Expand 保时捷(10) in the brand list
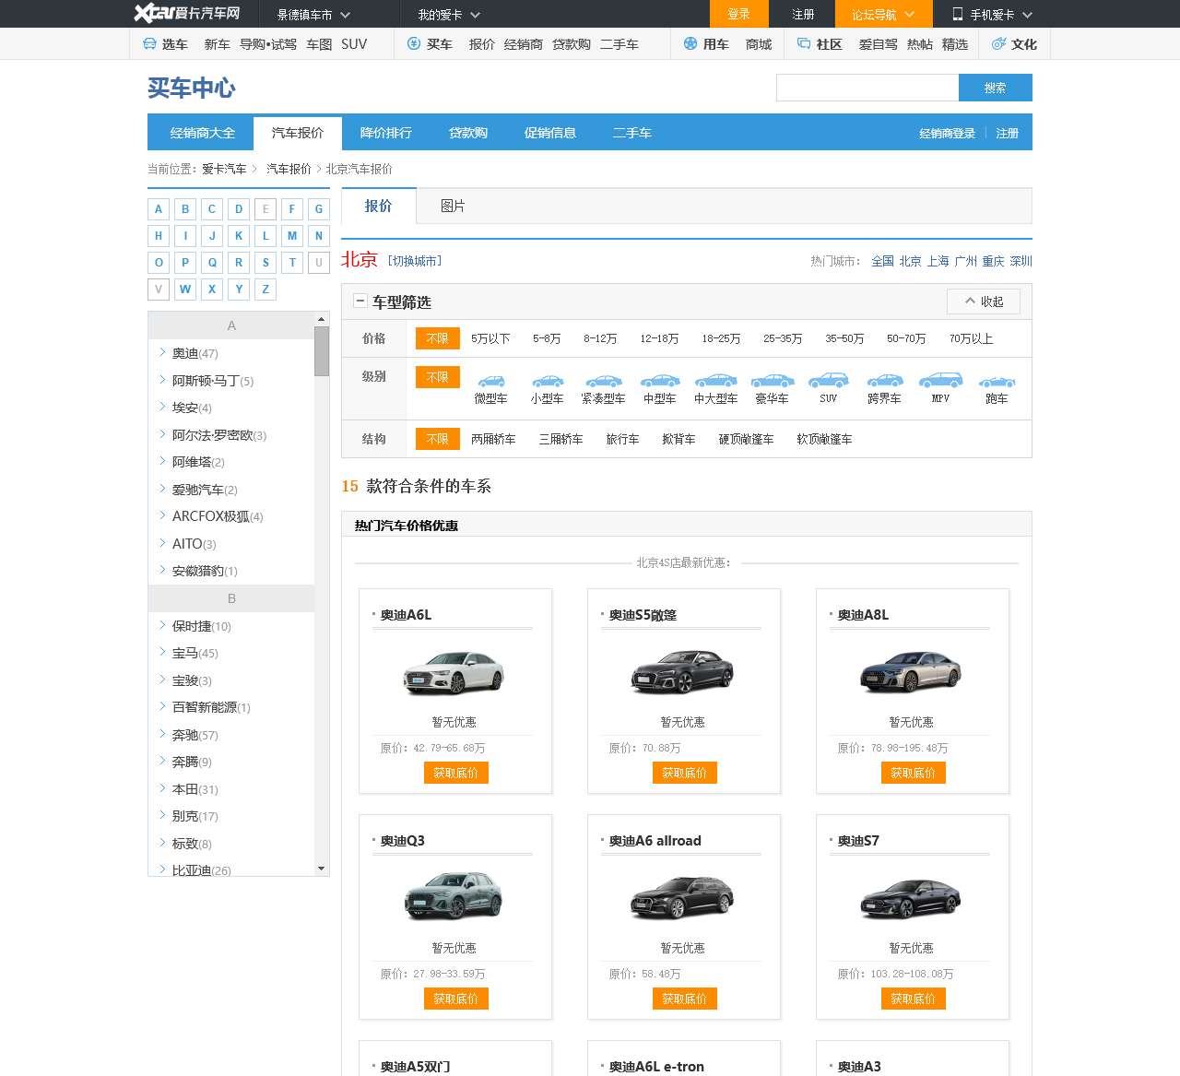 tap(201, 626)
